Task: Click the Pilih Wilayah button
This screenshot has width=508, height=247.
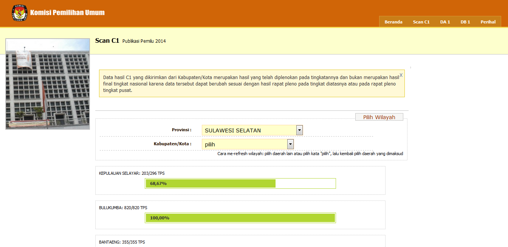Action: pos(379,117)
